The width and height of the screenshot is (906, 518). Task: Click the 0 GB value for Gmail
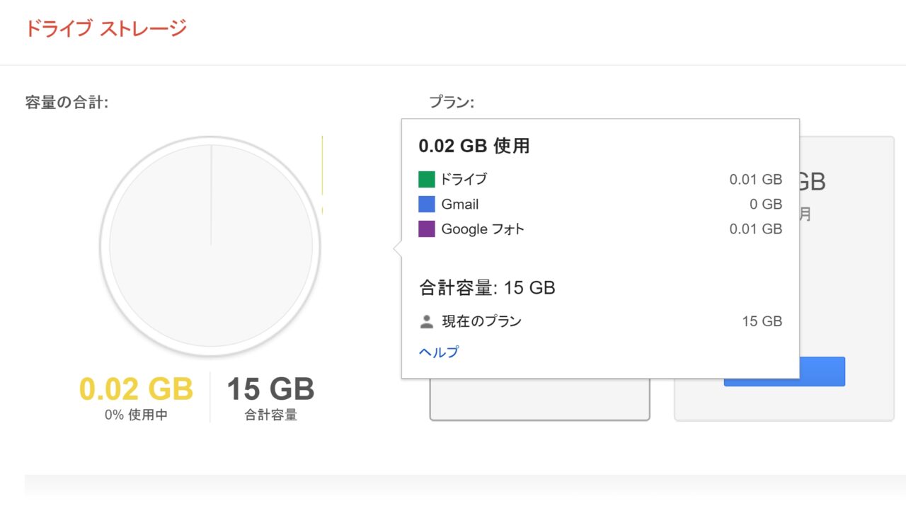click(x=766, y=205)
